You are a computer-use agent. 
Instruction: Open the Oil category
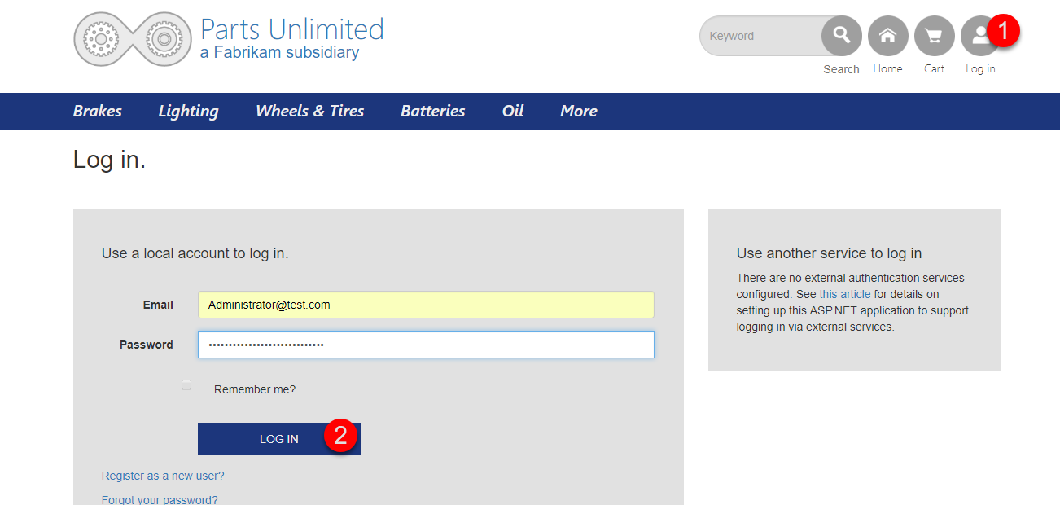[x=513, y=111]
